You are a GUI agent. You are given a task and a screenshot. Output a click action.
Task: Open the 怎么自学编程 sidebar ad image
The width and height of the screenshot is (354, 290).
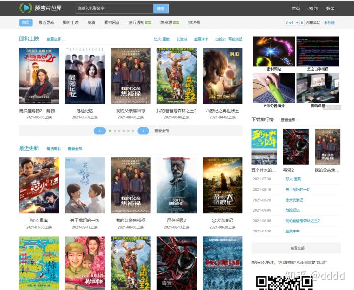[x=318, y=52]
